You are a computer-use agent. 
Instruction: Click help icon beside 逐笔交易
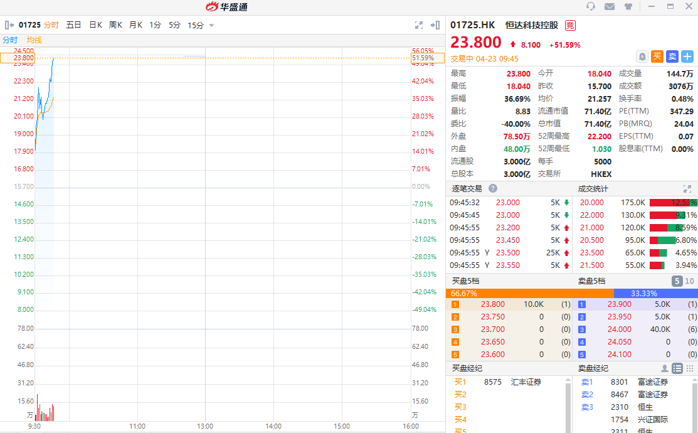pos(493,188)
